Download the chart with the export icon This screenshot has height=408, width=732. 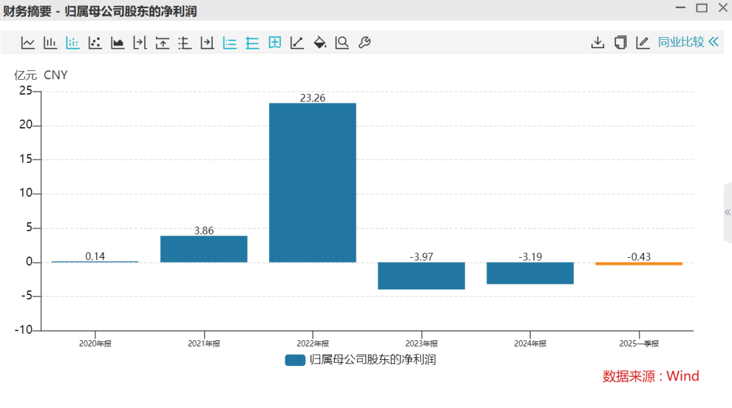click(597, 43)
